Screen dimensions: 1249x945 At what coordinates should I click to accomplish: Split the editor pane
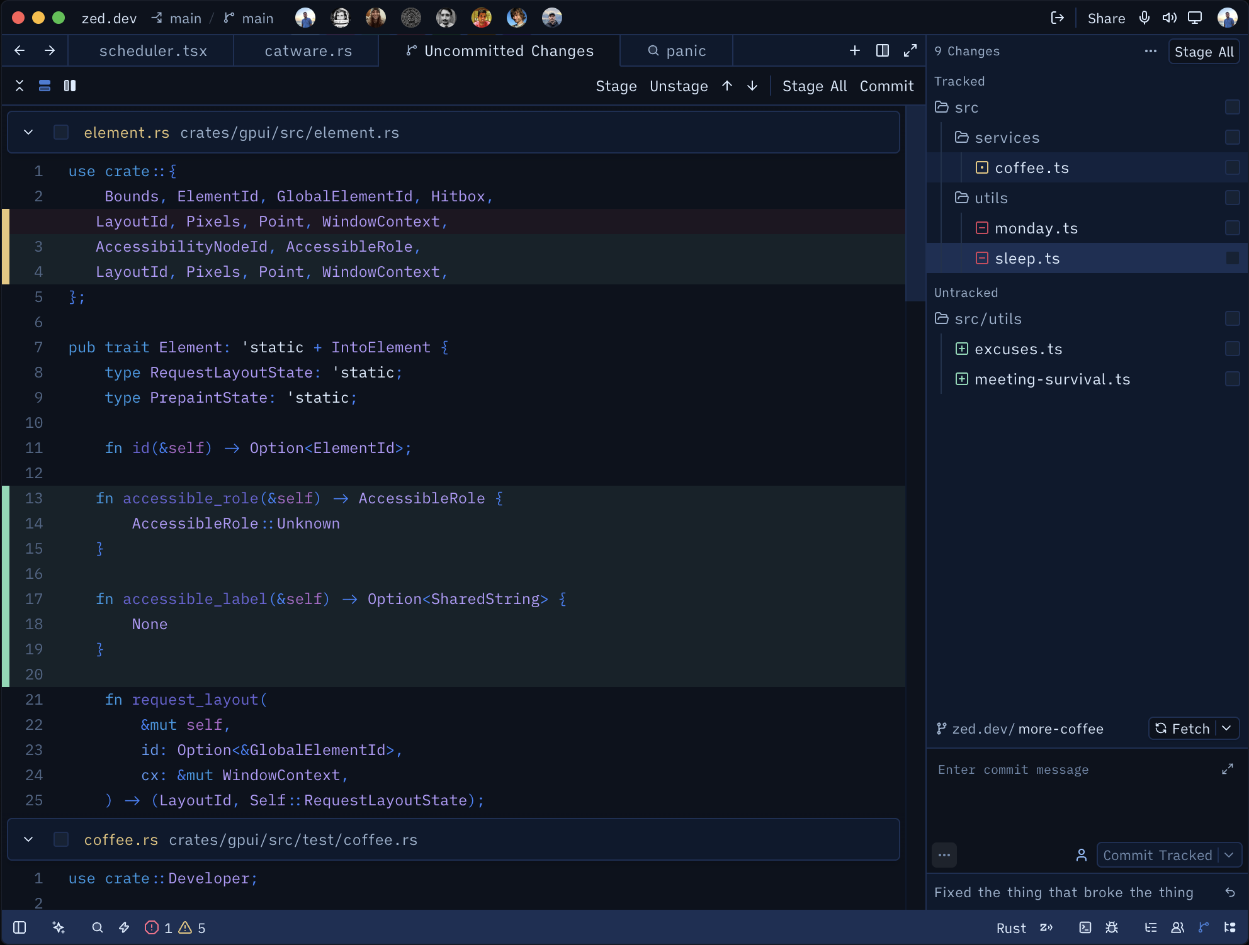pos(883,51)
